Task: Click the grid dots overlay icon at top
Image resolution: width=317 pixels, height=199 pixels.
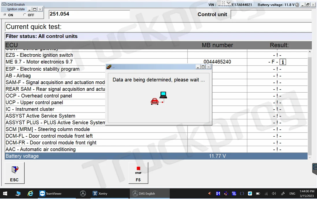Action: pos(218,3)
